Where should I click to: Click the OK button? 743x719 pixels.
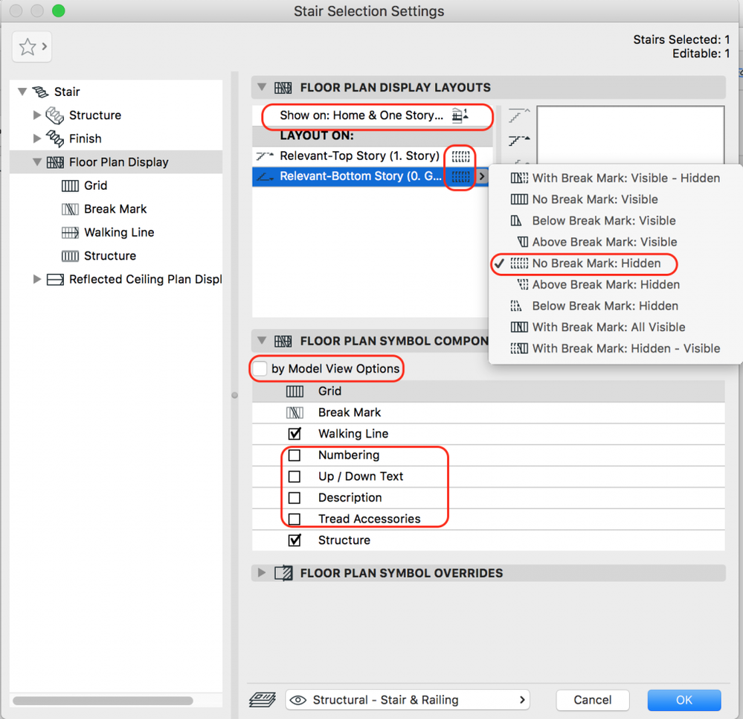[x=684, y=700]
